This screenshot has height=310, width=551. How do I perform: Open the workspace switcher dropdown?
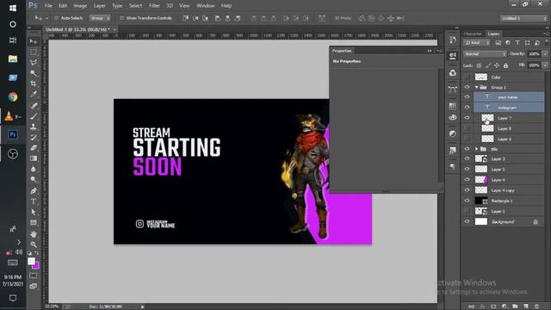point(523,18)
